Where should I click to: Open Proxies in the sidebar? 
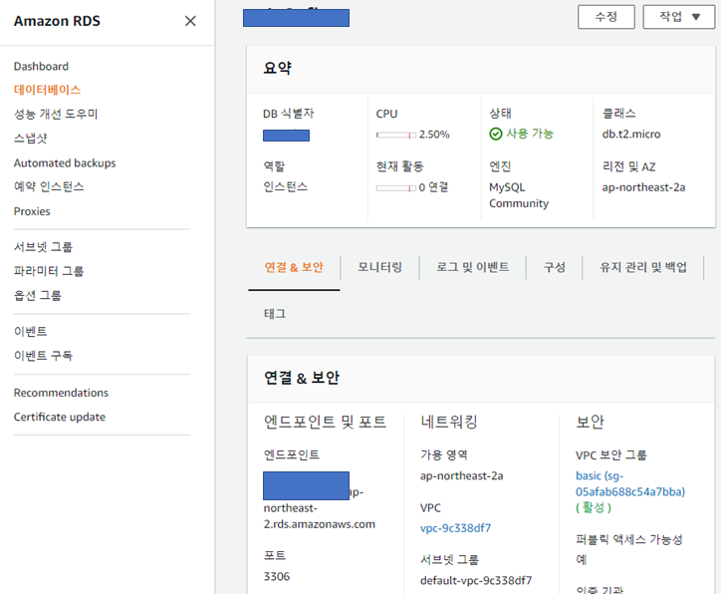[32, 211]
